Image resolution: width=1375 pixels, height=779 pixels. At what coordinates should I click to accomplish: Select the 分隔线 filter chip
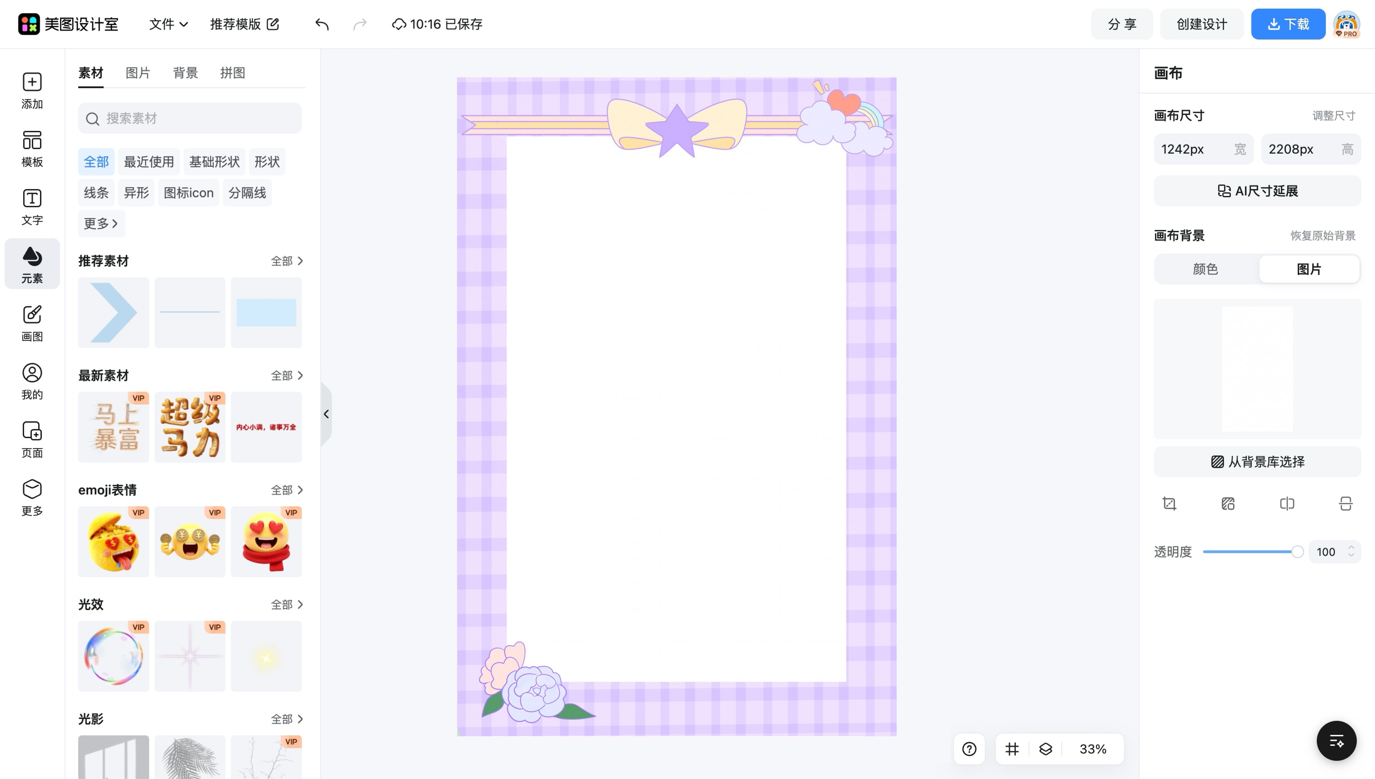[247, 193]
